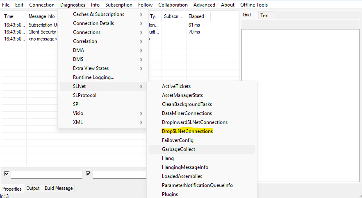Select CleanBackgroundTasks entry
Image resolution: width=362 pixels, height=198 pixels.
click(x=202, y=104)
